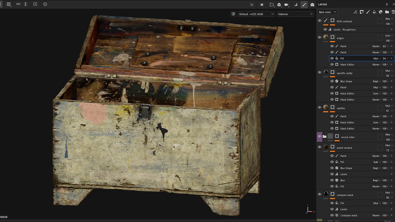This screenshot has height=222, width=395.
Task: Toggle visibility of the wood sides folder
Action: (x=319, y=136)
